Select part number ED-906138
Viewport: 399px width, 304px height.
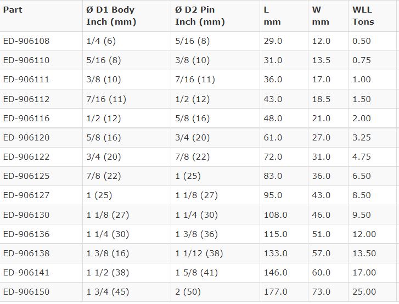(x=26, y=254)
